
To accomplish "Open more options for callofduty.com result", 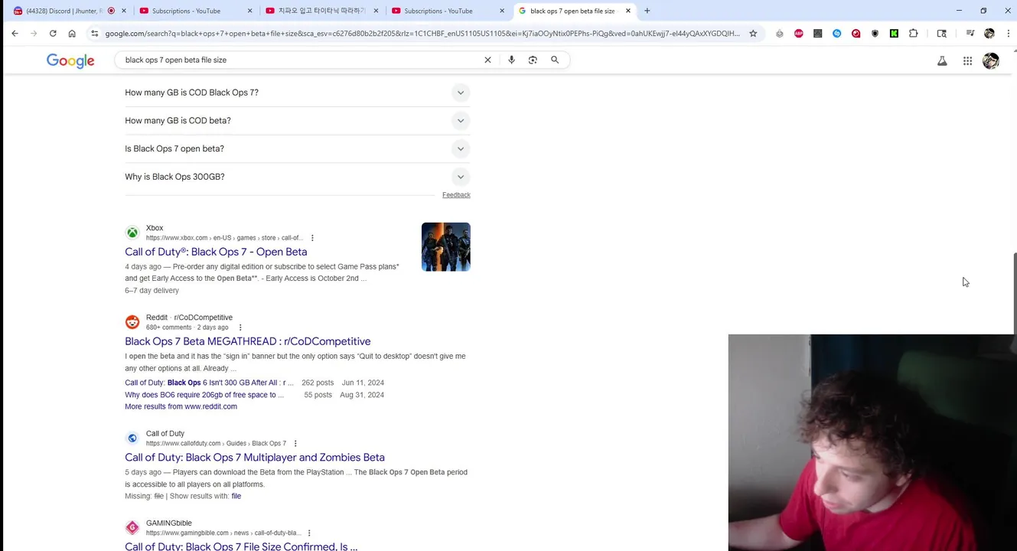I will click(295, 444).
